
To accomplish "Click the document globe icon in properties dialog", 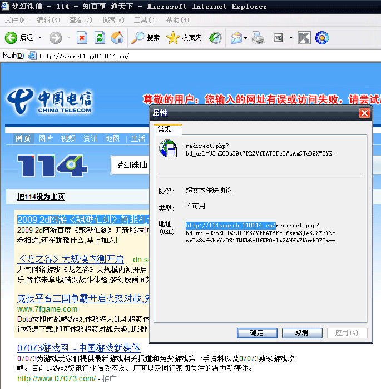I will (168, 148).
